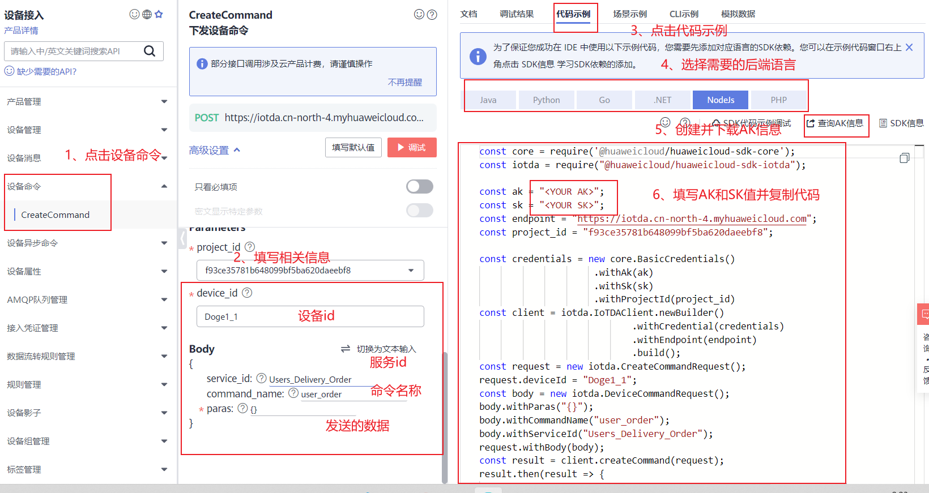Toggle the 只看必填项 switch

click(x=420, y=186)
